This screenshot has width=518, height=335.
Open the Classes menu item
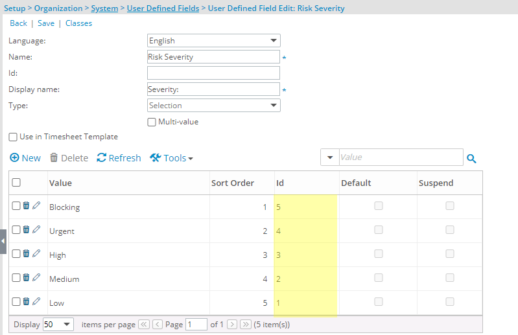pyautogui.click(x=78, y=23)
